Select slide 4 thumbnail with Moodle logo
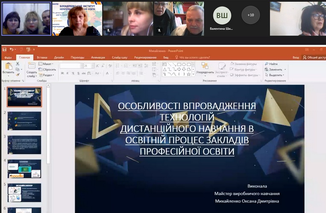The height and width of the screenshot is (213, 326). [24, 169]
